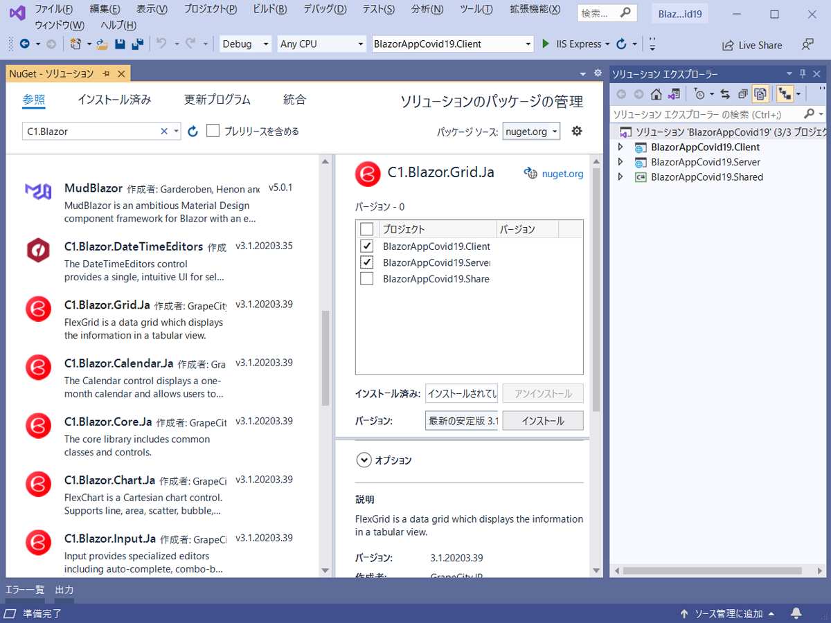This screenshot has height=623, width=831.
Task: Toggle the select-all projects header checkbox
Action: click(367, 229)
